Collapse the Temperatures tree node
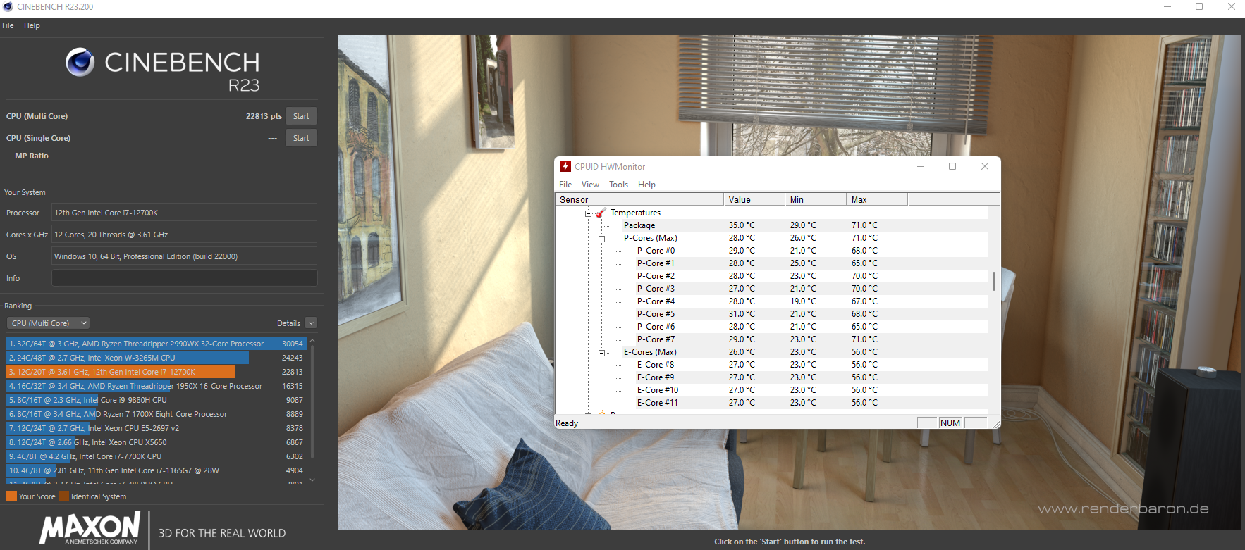1245x550 pixels. click(x=588, y=213)
